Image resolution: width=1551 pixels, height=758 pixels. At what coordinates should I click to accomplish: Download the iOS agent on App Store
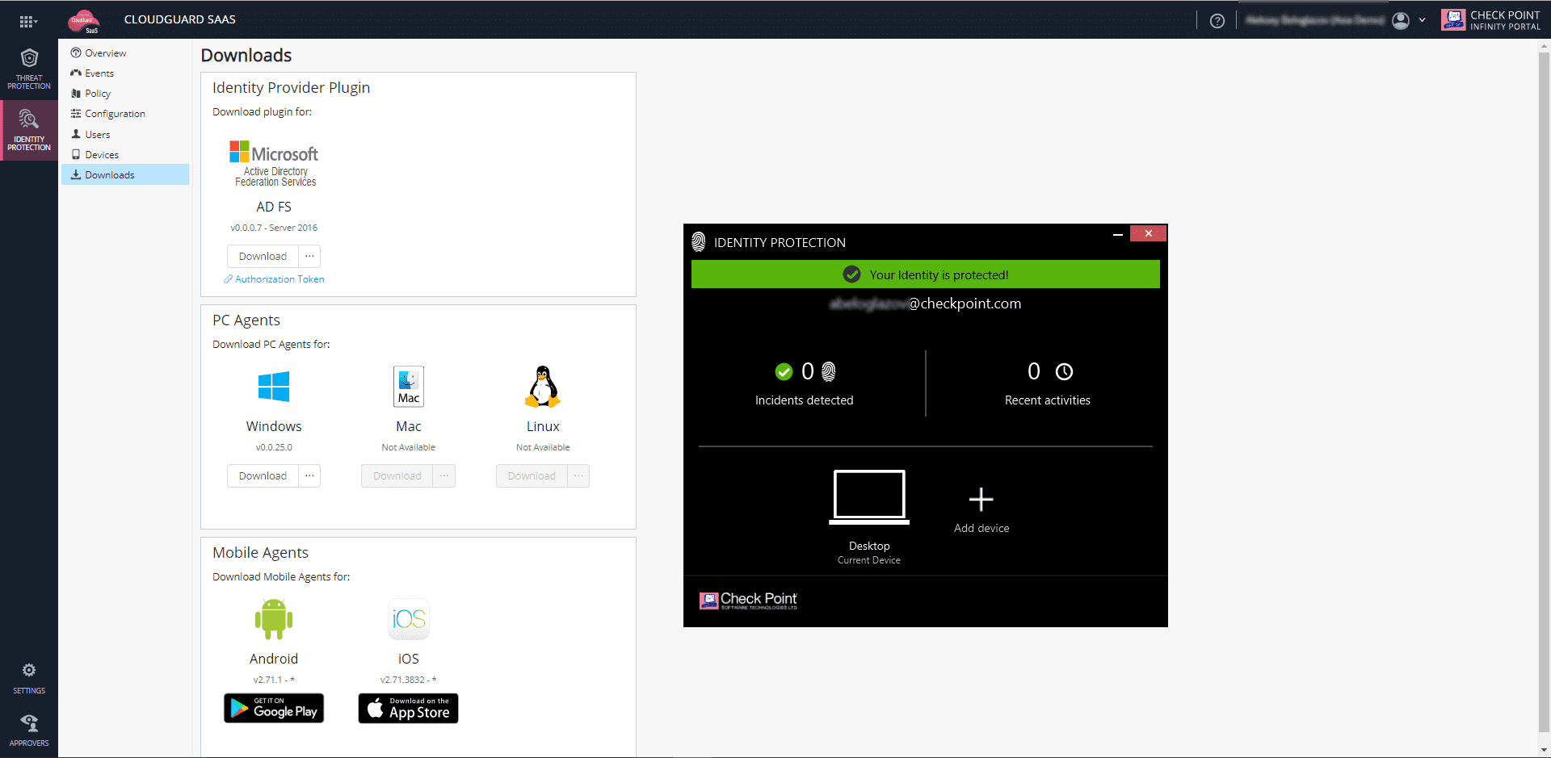[409, 709]
